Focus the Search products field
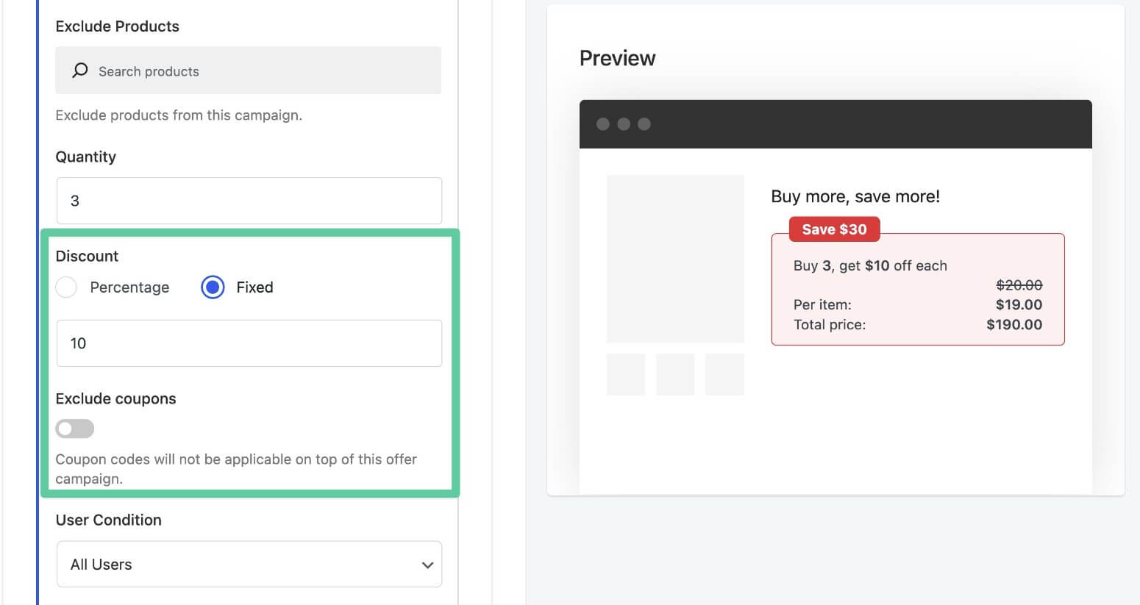This screenshot has height=605, width=1140. tap(249, 71)
